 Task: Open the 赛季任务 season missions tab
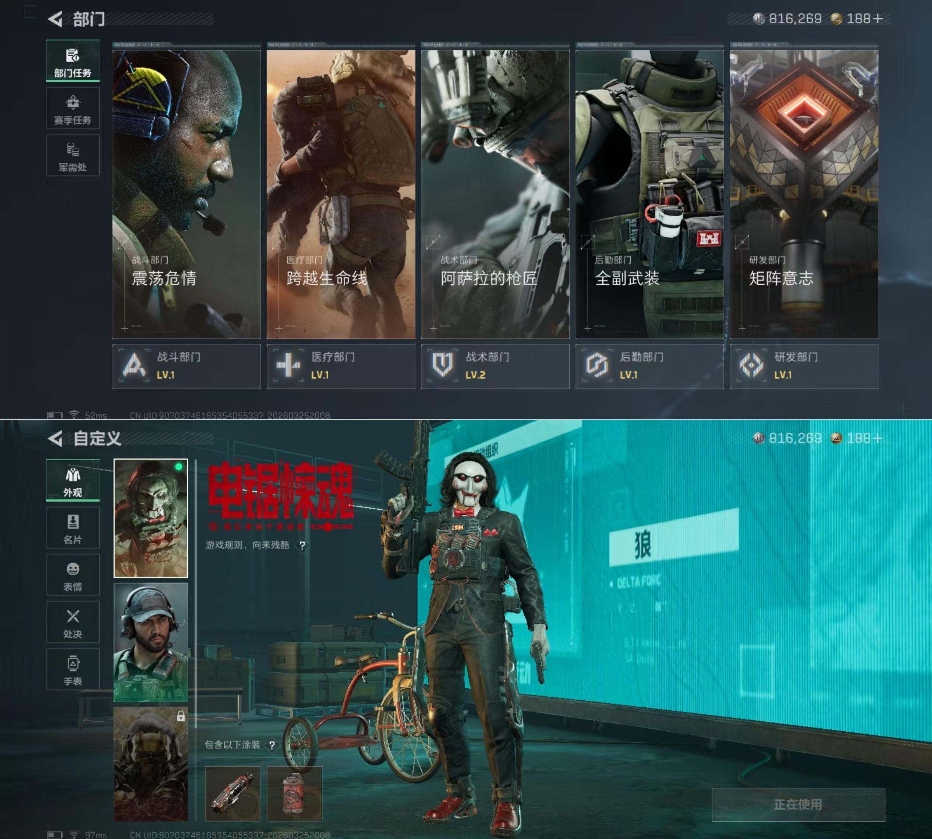(x=73, y=109)
